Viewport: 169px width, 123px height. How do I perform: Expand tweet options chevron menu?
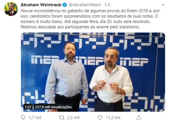163,5
